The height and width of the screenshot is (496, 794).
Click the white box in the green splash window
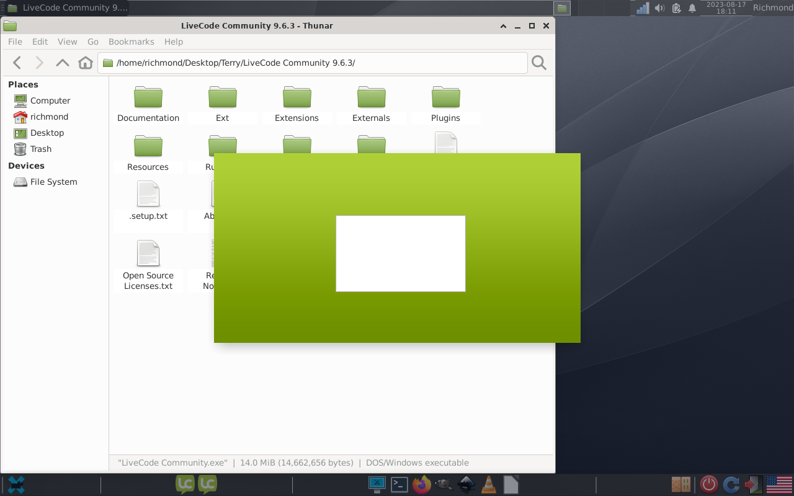coord(401,254)
